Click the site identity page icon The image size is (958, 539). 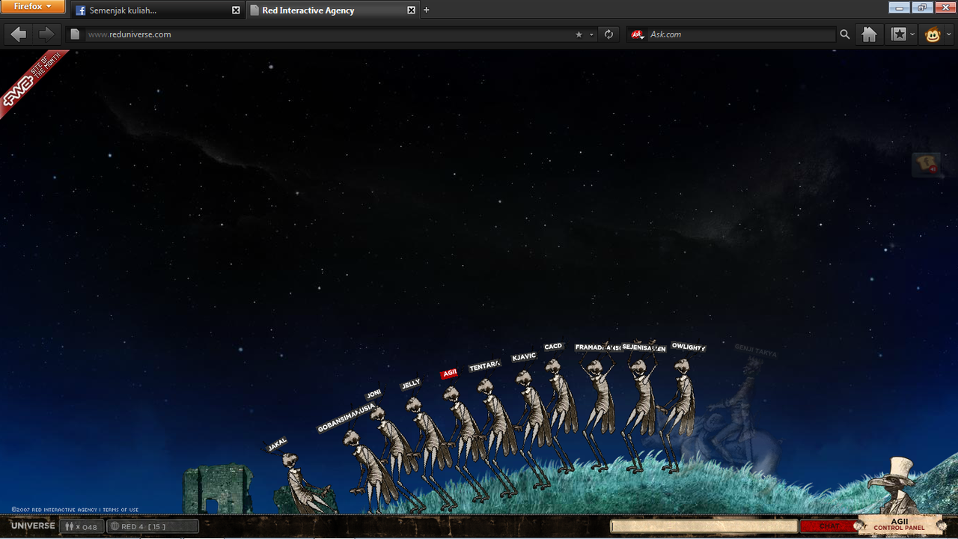pyautogui.click(x=73, y=34)
